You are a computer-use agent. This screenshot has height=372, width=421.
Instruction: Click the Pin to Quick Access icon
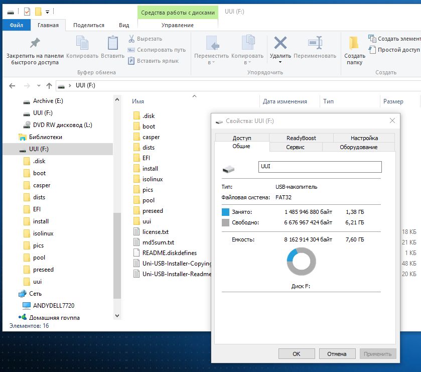click(x=35, y=44)
